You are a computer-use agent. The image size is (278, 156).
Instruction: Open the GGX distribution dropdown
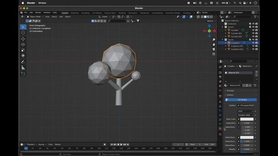(245, 111)
